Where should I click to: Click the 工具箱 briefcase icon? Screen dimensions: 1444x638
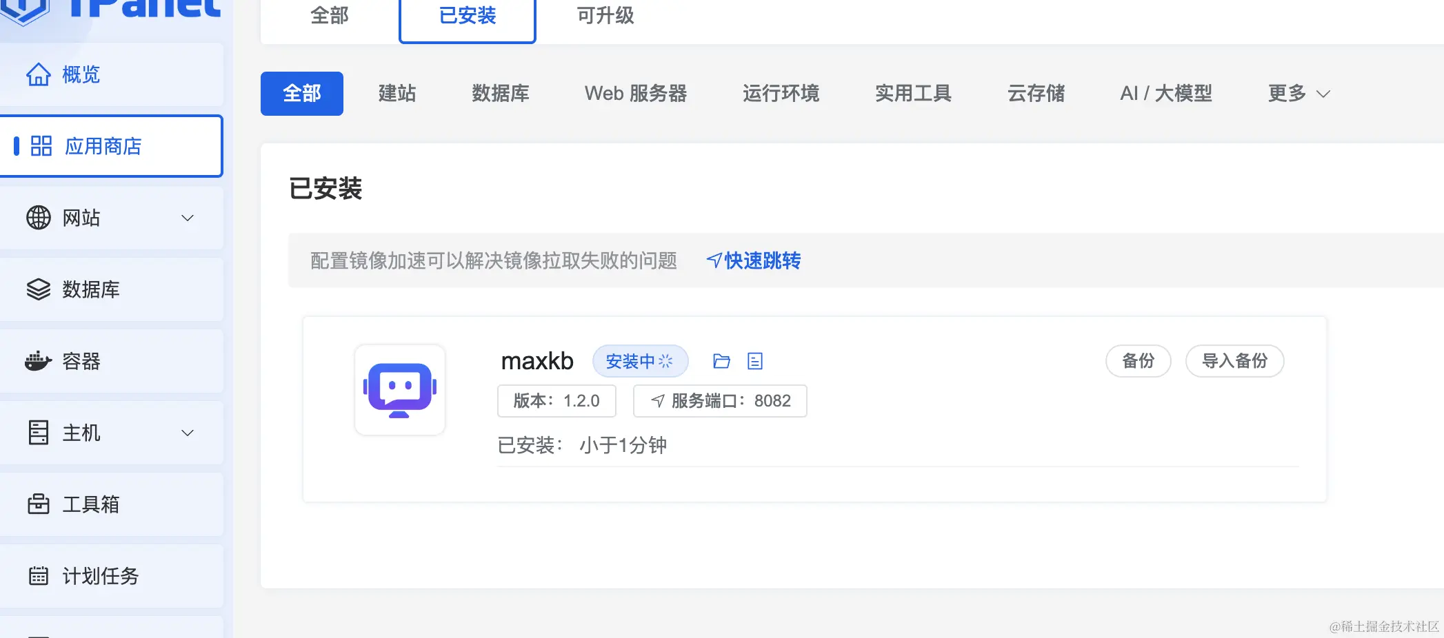39,504
